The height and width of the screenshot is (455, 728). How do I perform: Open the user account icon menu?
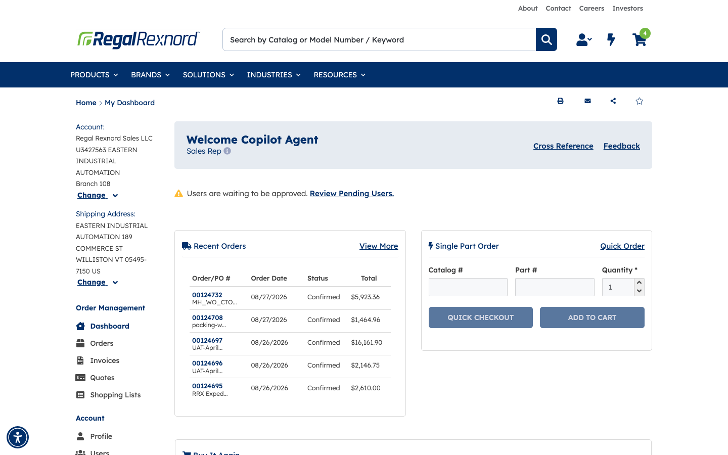pyautogui.click(x=584, y=39)
